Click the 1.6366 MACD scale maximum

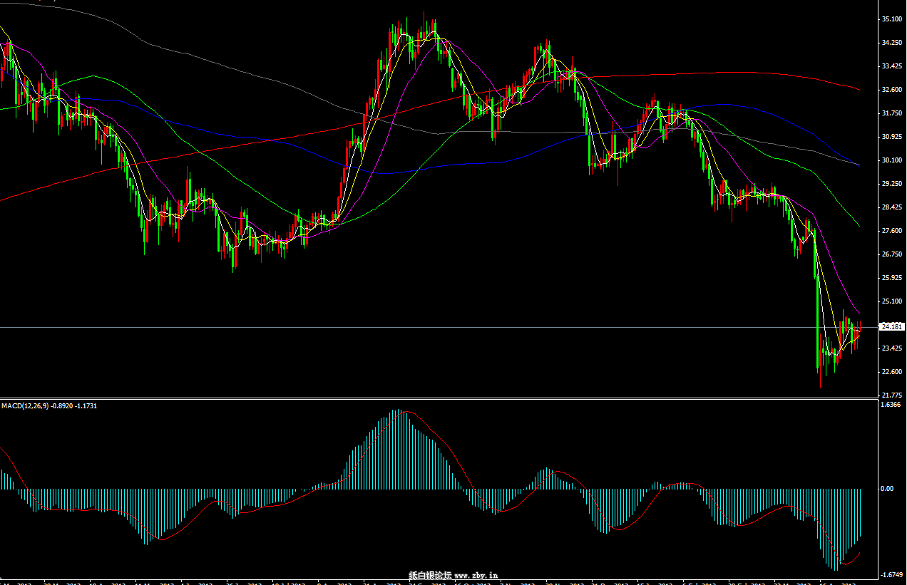tap(890, 405)
